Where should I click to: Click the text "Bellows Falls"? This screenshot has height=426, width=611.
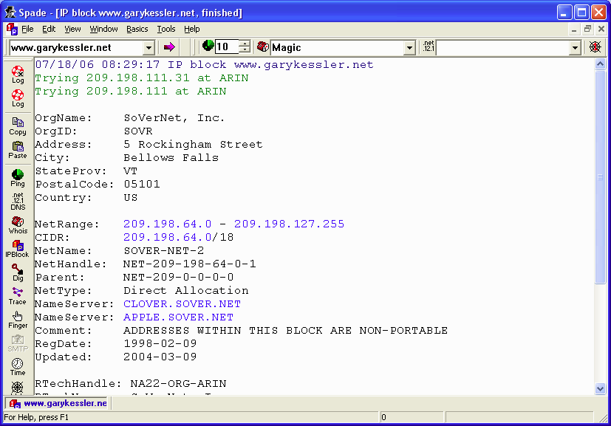(x=171, y=157)
